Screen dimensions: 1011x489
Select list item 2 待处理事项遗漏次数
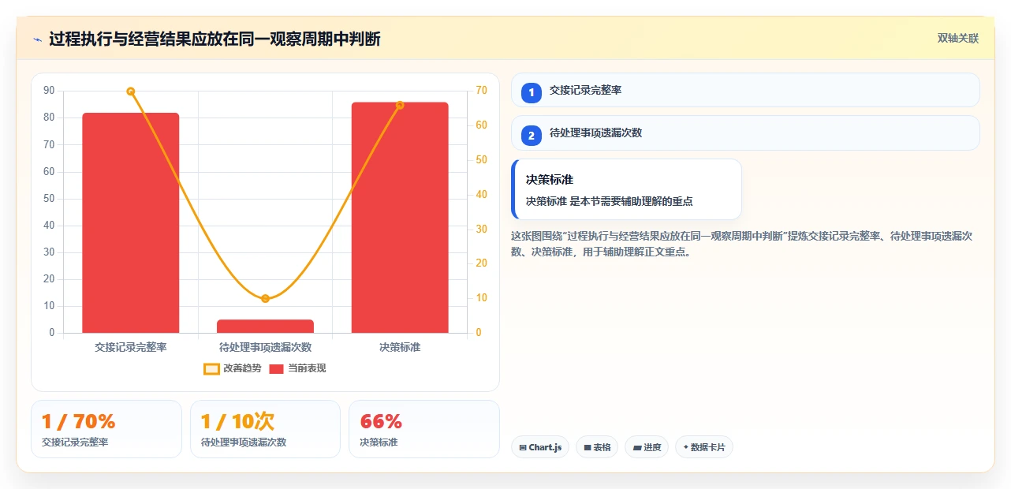point(745,133)
